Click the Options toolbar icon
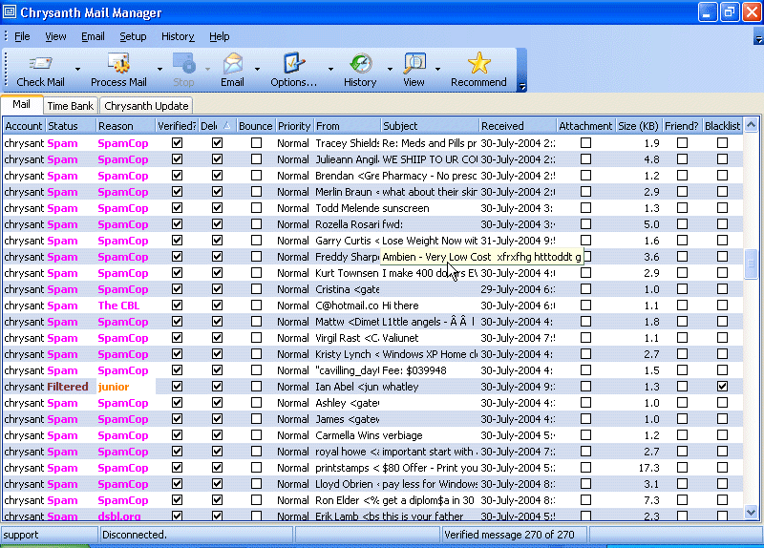 point(293,64)
